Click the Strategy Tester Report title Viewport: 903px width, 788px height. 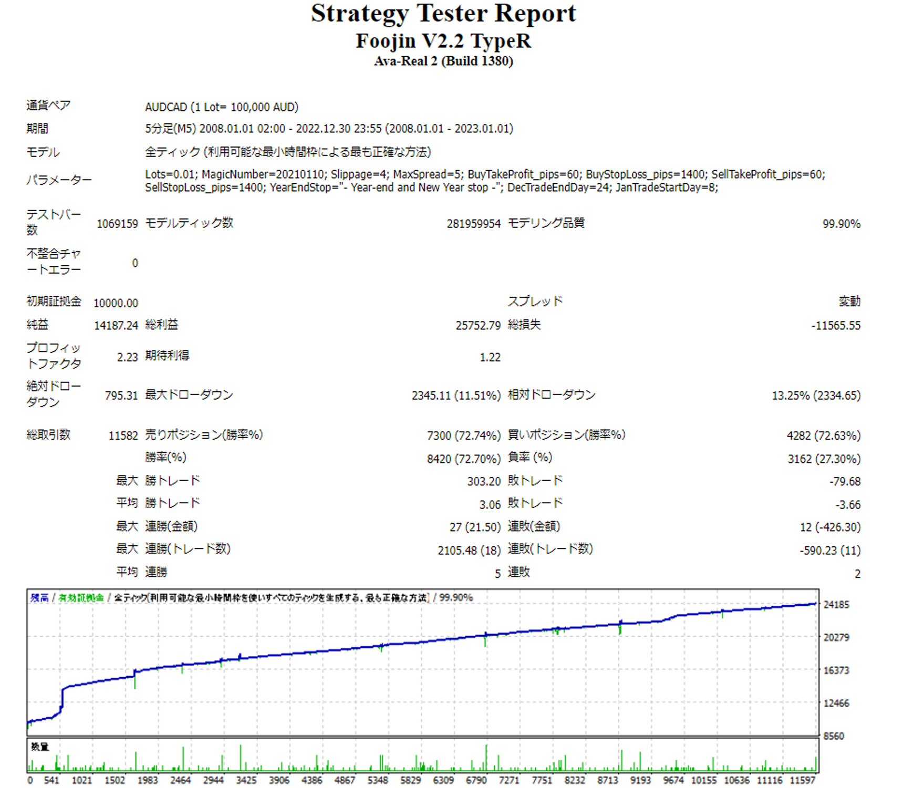point(443,14)
